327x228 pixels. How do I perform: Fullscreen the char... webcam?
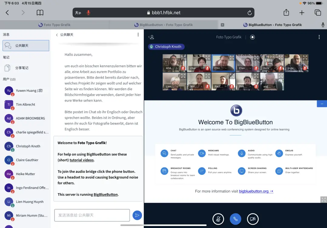point(207,58)
